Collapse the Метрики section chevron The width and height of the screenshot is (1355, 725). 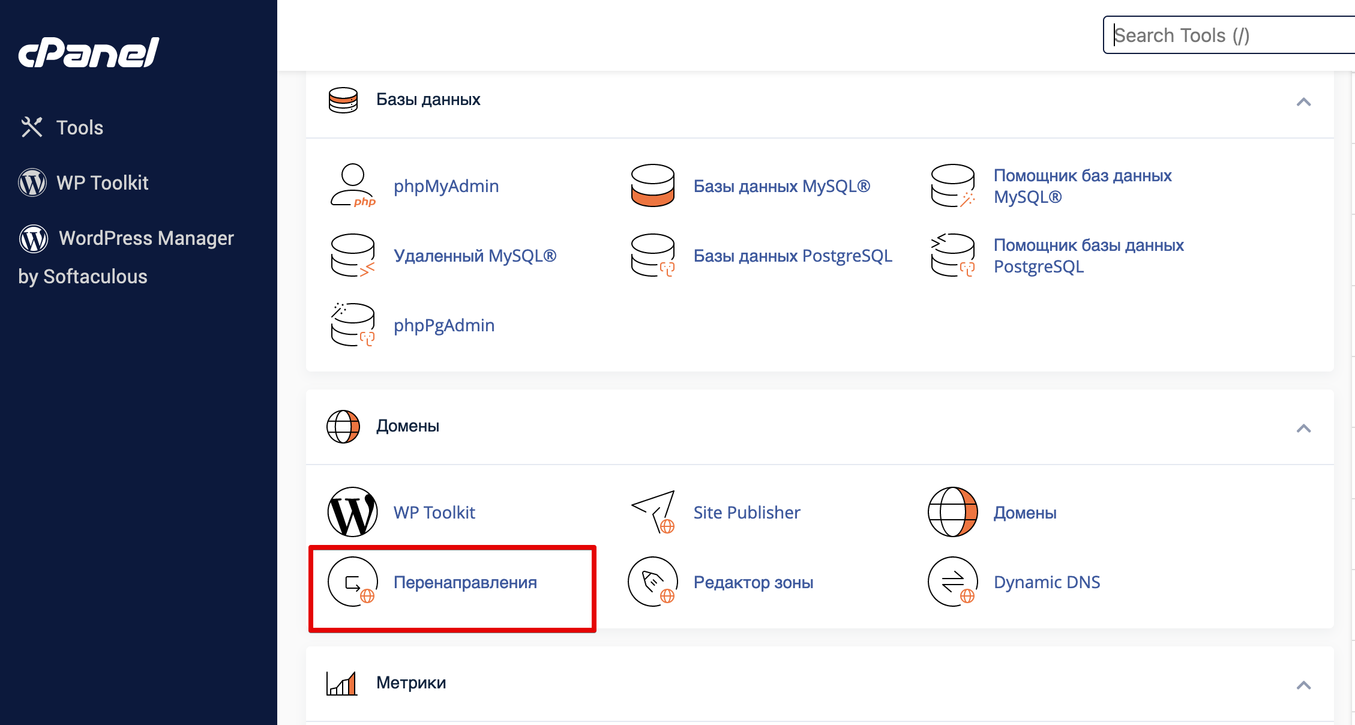pos(1303,685)
